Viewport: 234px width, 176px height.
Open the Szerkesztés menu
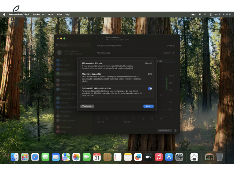pyautogui.click(x=38, y=14)
